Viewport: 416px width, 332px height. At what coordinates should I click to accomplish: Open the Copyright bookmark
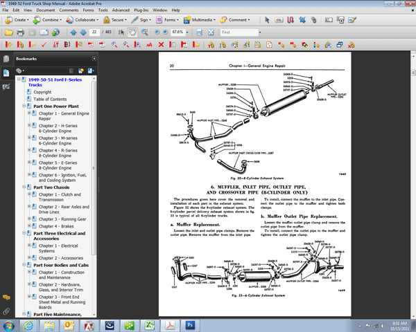42,92
